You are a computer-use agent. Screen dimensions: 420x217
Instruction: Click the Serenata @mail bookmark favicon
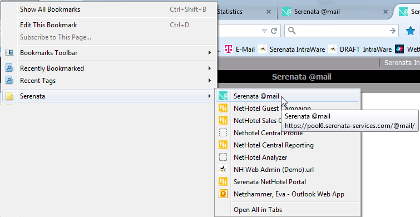point(223,96)
